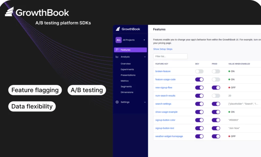Open the feature-usage-code link
Image resolution: width=261 pixels, height=157 pixels.
[x=165, y=79]
